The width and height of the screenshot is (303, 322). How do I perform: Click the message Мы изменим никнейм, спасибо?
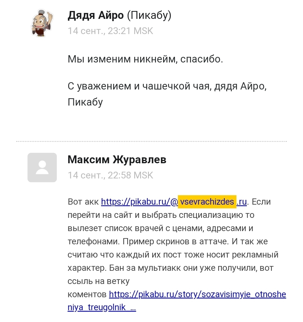point(145,59)
